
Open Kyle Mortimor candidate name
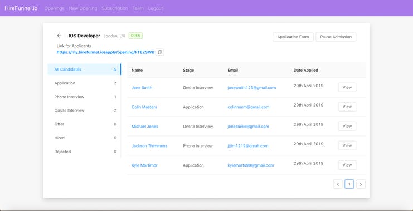coord(144,165)
